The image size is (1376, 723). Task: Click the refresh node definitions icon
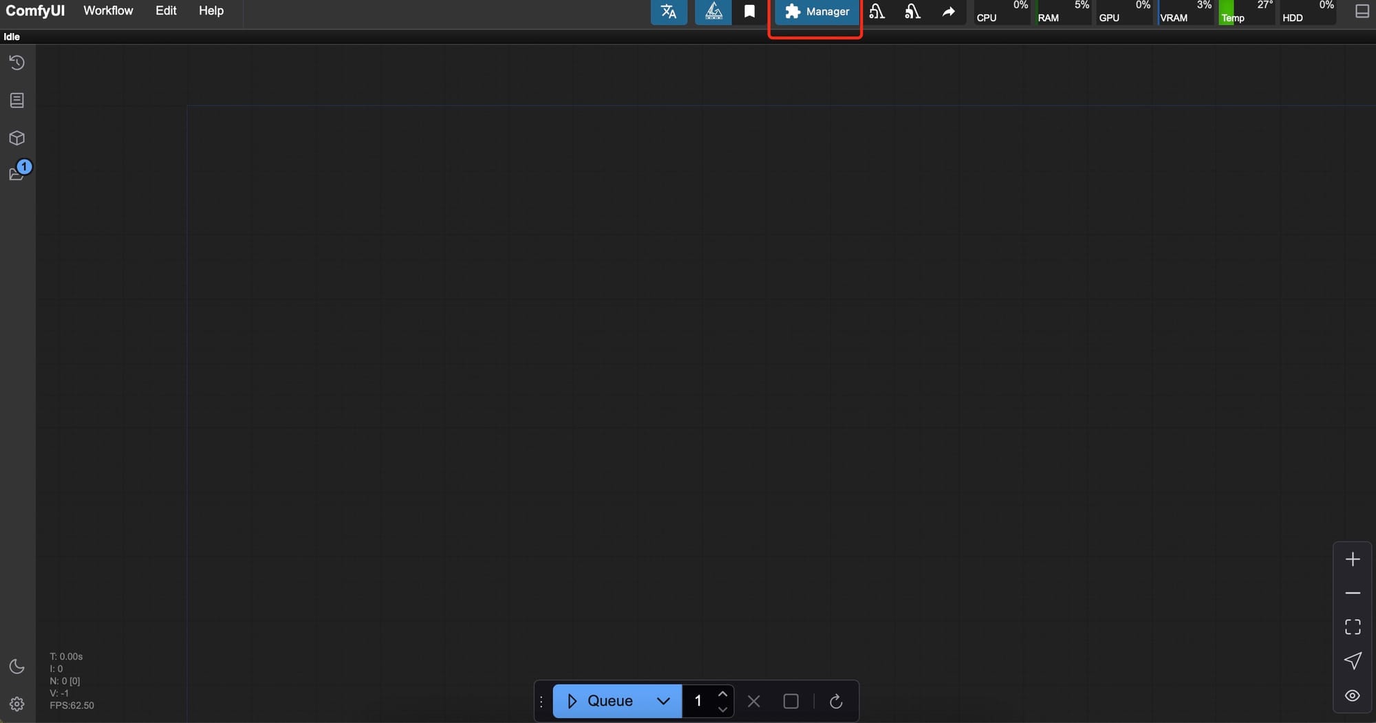click(836, 701)
